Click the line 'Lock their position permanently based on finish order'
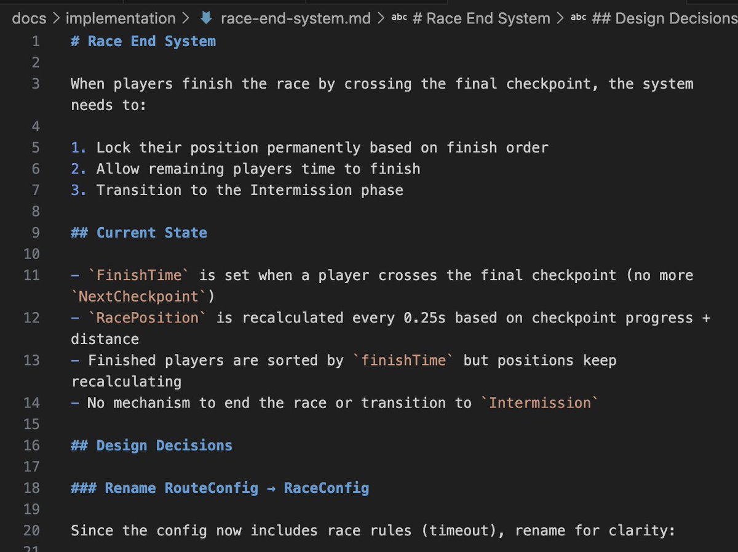 (322, 148)
